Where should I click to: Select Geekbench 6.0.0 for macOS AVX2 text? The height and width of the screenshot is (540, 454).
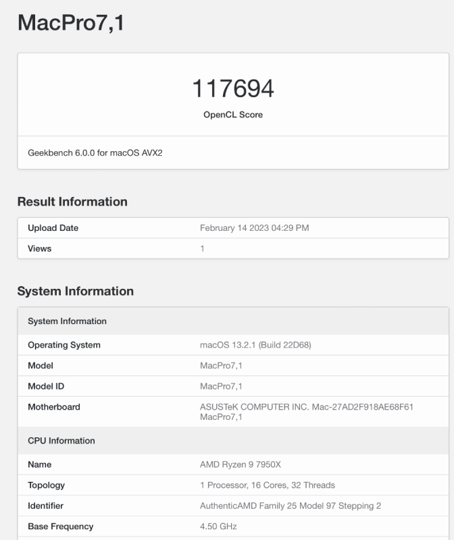point(95,153)
